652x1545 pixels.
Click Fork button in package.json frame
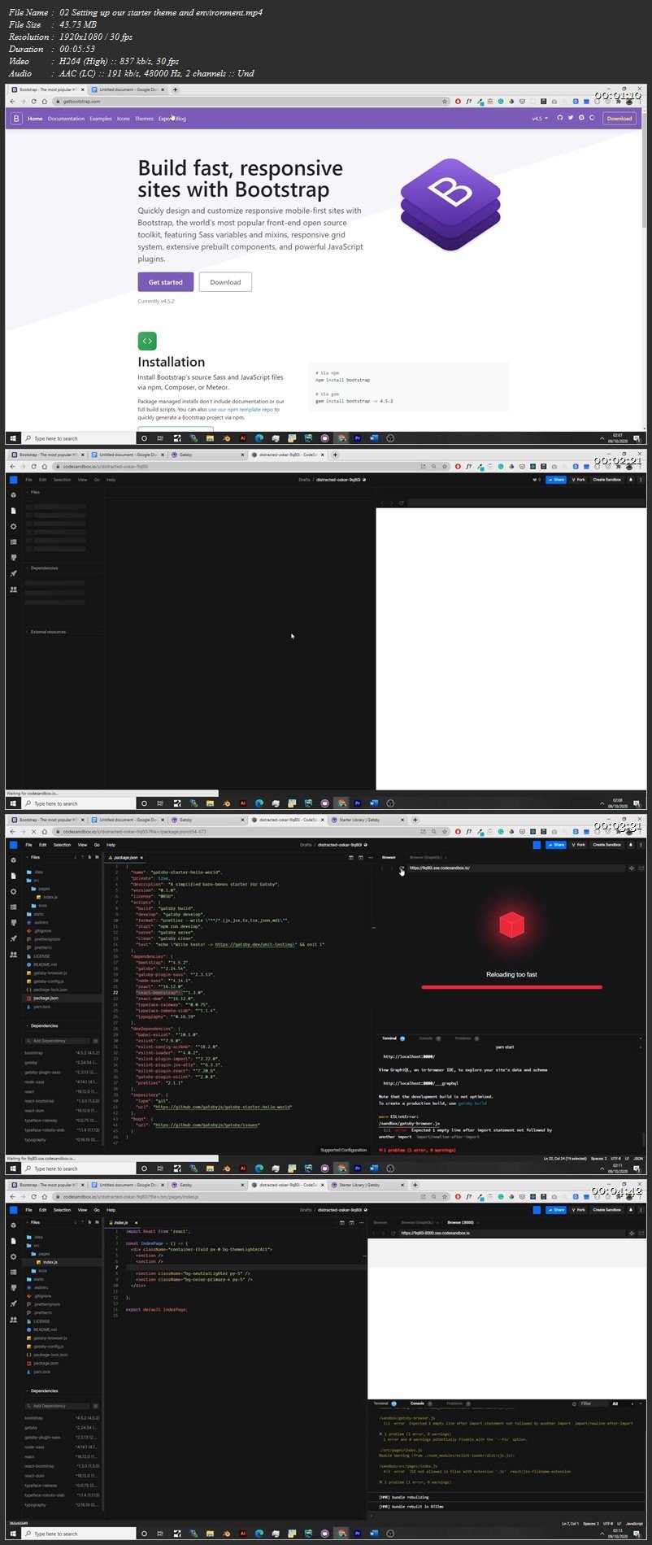click(579, 845)
